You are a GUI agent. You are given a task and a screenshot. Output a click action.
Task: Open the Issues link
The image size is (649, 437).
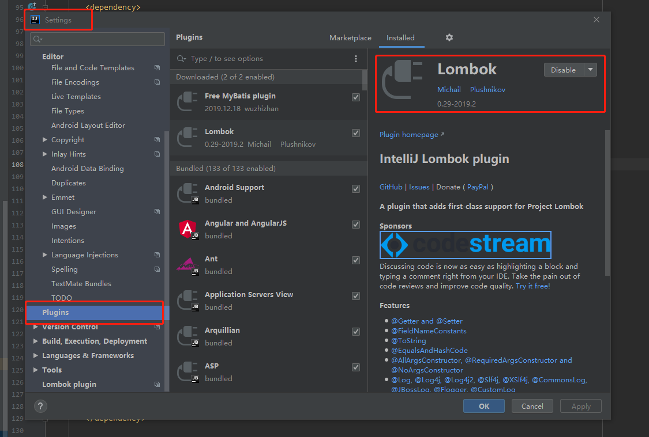[419, 187]
